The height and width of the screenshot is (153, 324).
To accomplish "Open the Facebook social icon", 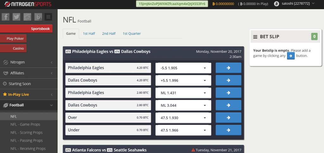I will [x=6, y=17].
